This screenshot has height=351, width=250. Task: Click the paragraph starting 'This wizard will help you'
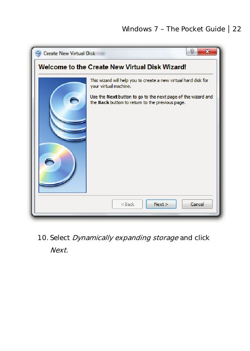point(149,83)
